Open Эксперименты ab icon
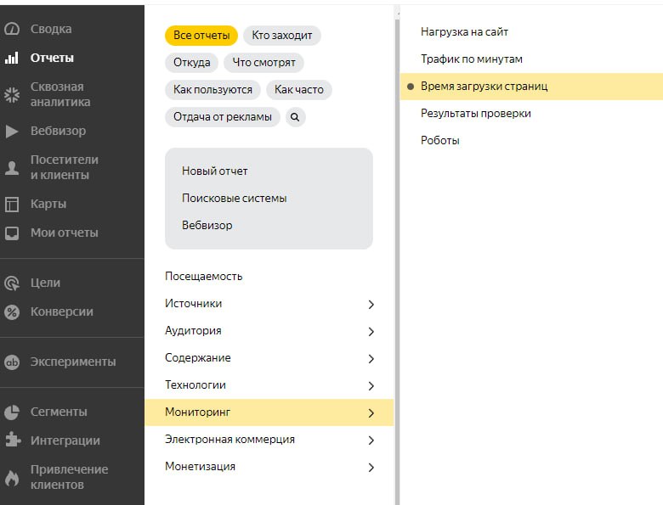Image resolution: width=663 pixels, height=505 pixels. click(x=12, y=362)
